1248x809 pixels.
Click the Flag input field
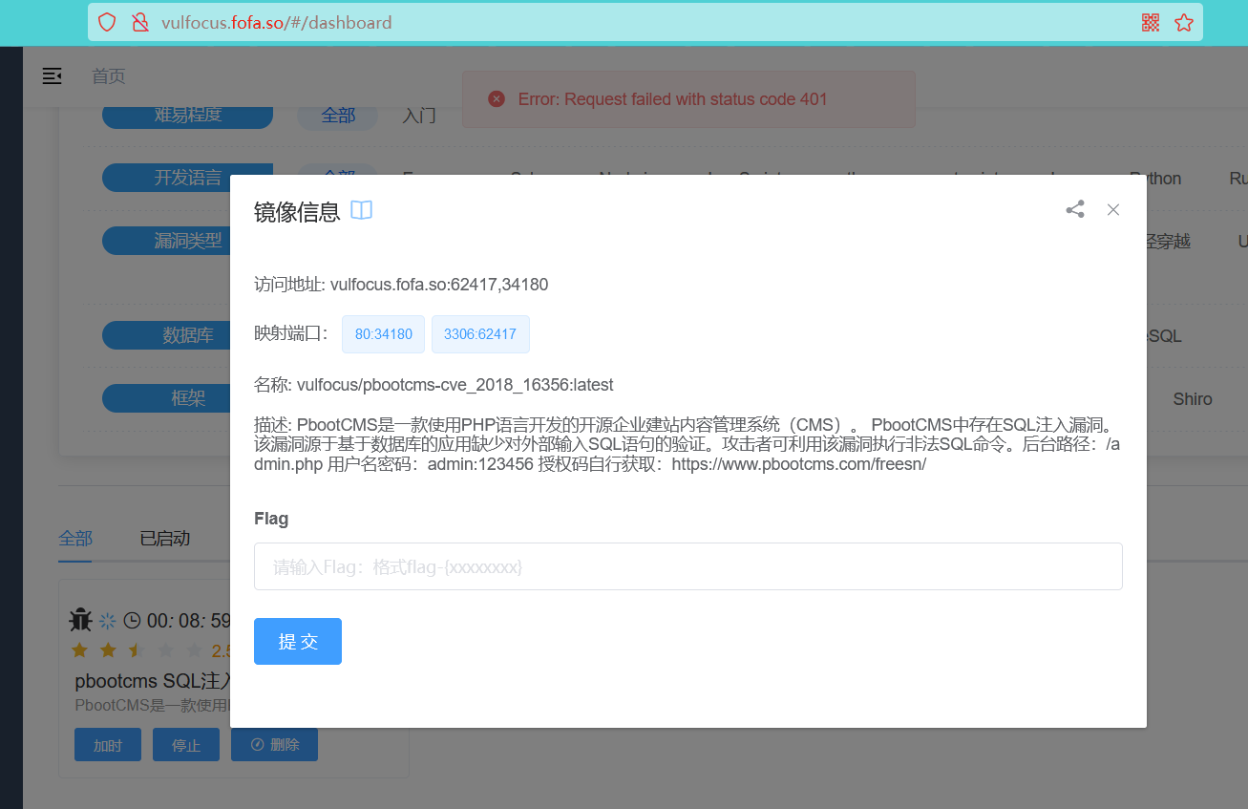pos(687,565)
